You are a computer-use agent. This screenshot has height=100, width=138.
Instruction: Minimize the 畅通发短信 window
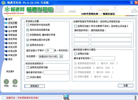(x=132, y=2)
